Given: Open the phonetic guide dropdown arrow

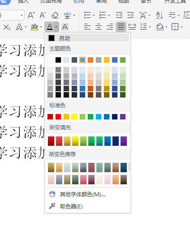Looking at the screenshot, I should [74, 15].
